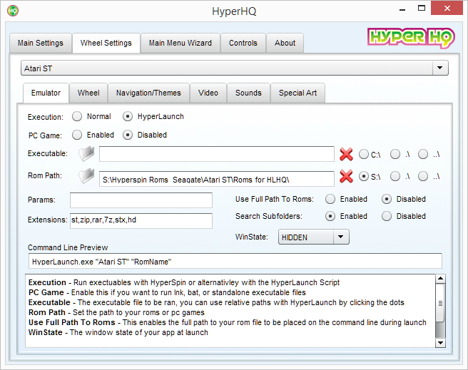Click the Extensions text field
Screen dimensions: 468x370
[141, 220]
